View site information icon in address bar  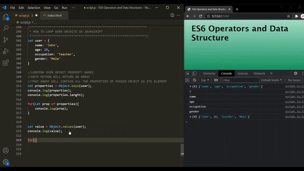pyautogui.click(x=209, y=16)
